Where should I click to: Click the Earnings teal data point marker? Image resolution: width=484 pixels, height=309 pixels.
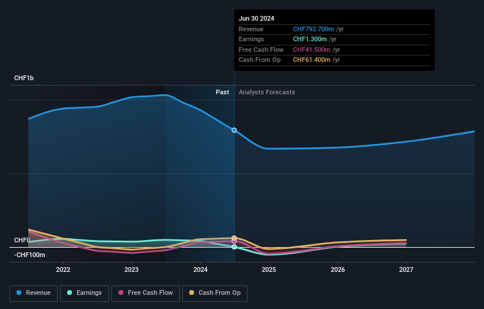[x=234, y=247]
